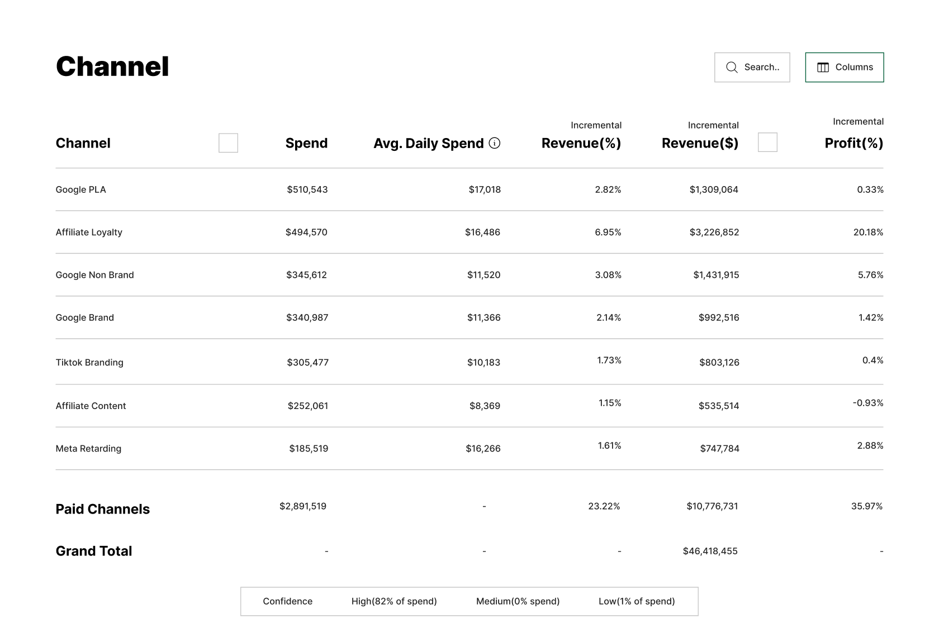
Task: Click the Grand Total row
Action: [93, 551]
